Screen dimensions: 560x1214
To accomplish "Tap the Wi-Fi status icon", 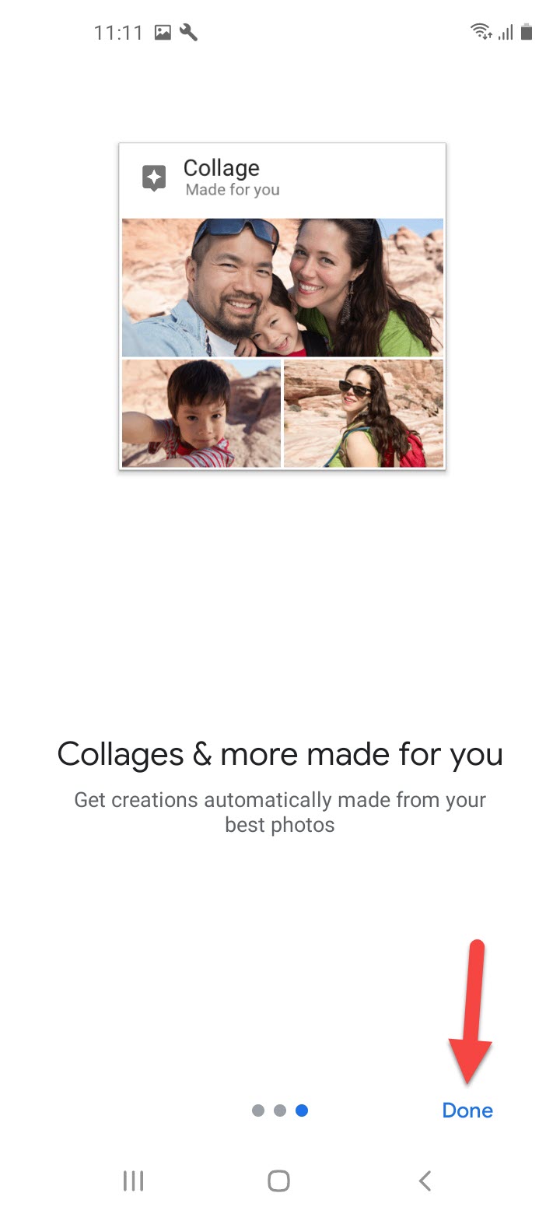I will [x=481, y=32].
